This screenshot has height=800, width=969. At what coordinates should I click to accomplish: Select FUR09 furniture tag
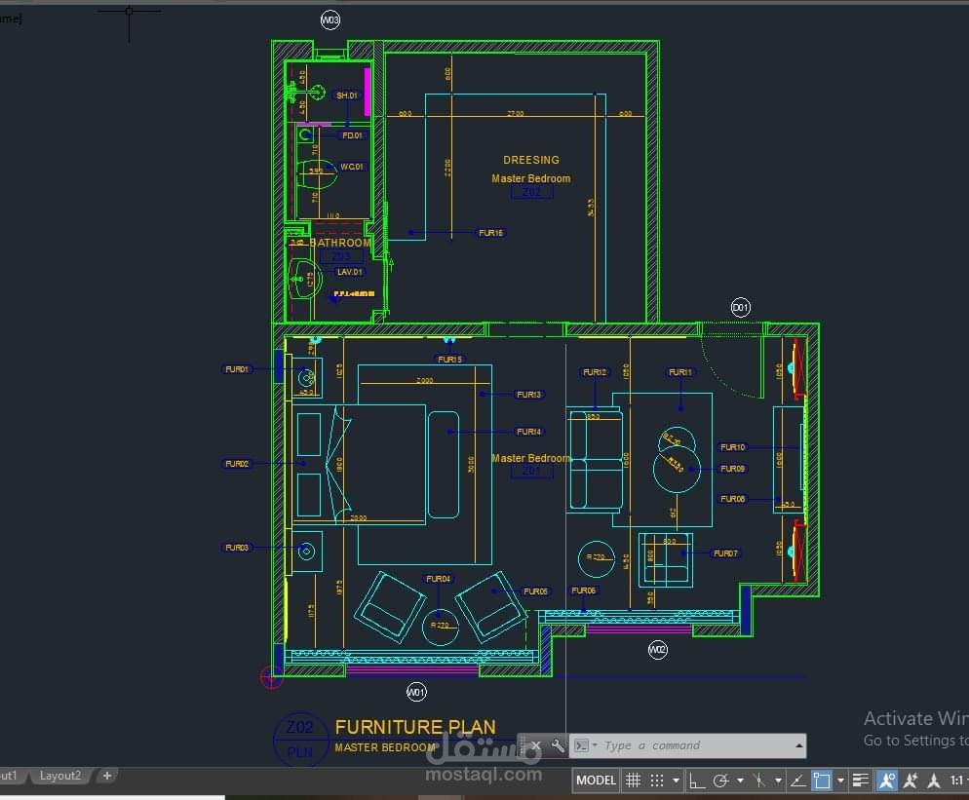point(732,469)
